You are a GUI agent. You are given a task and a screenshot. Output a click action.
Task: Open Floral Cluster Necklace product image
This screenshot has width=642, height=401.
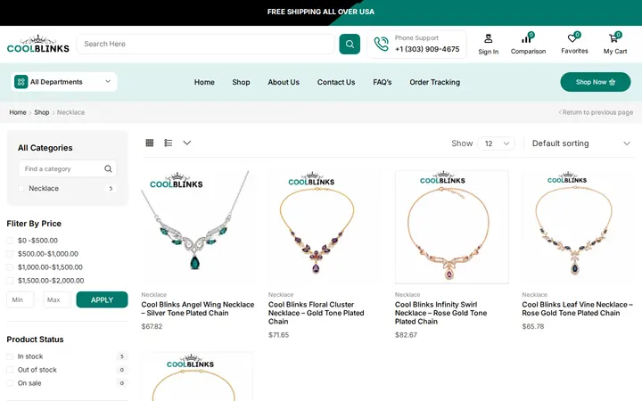[x=325, y=227]
